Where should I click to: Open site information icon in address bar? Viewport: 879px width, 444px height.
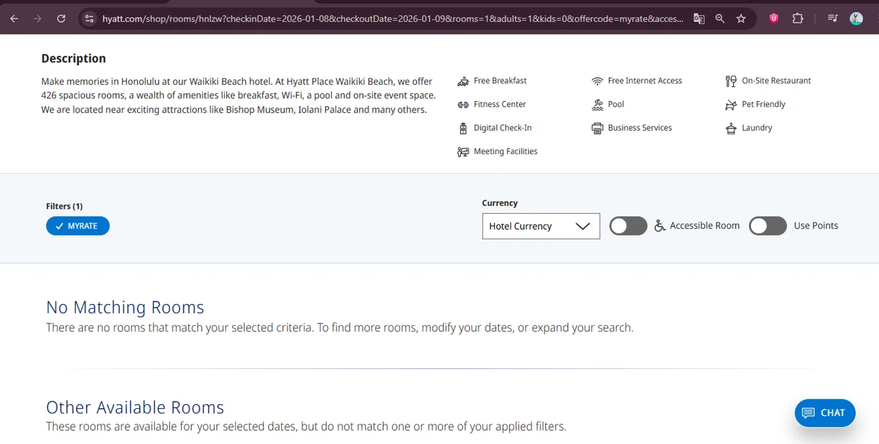(89, 19)
